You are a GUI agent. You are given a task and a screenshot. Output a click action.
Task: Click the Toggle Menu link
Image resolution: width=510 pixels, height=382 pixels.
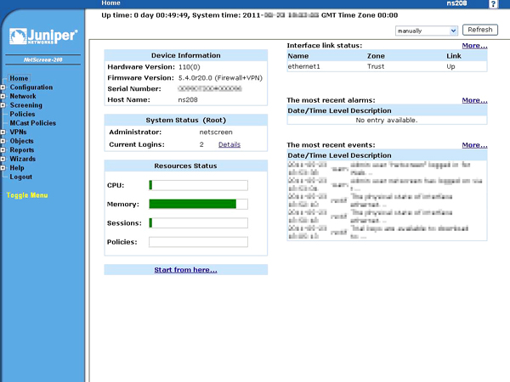[x=27, y=195]
